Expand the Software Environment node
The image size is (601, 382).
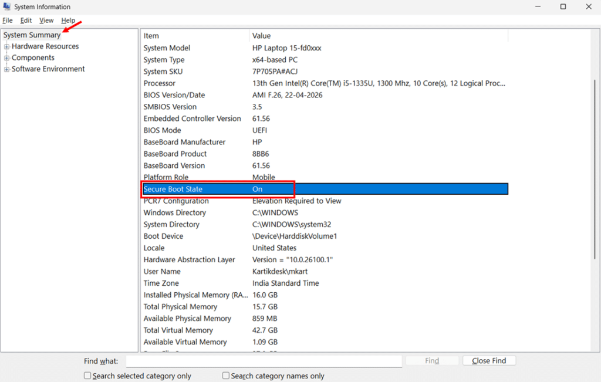pos(6,69)
